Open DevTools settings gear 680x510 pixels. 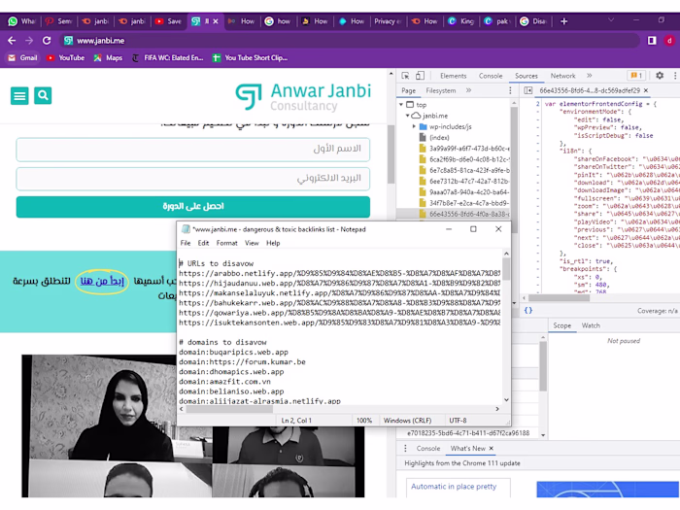point(660,76)
